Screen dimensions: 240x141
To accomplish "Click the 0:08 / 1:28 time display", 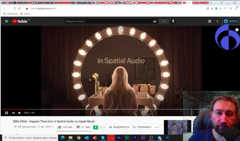I will pos(29,113).
